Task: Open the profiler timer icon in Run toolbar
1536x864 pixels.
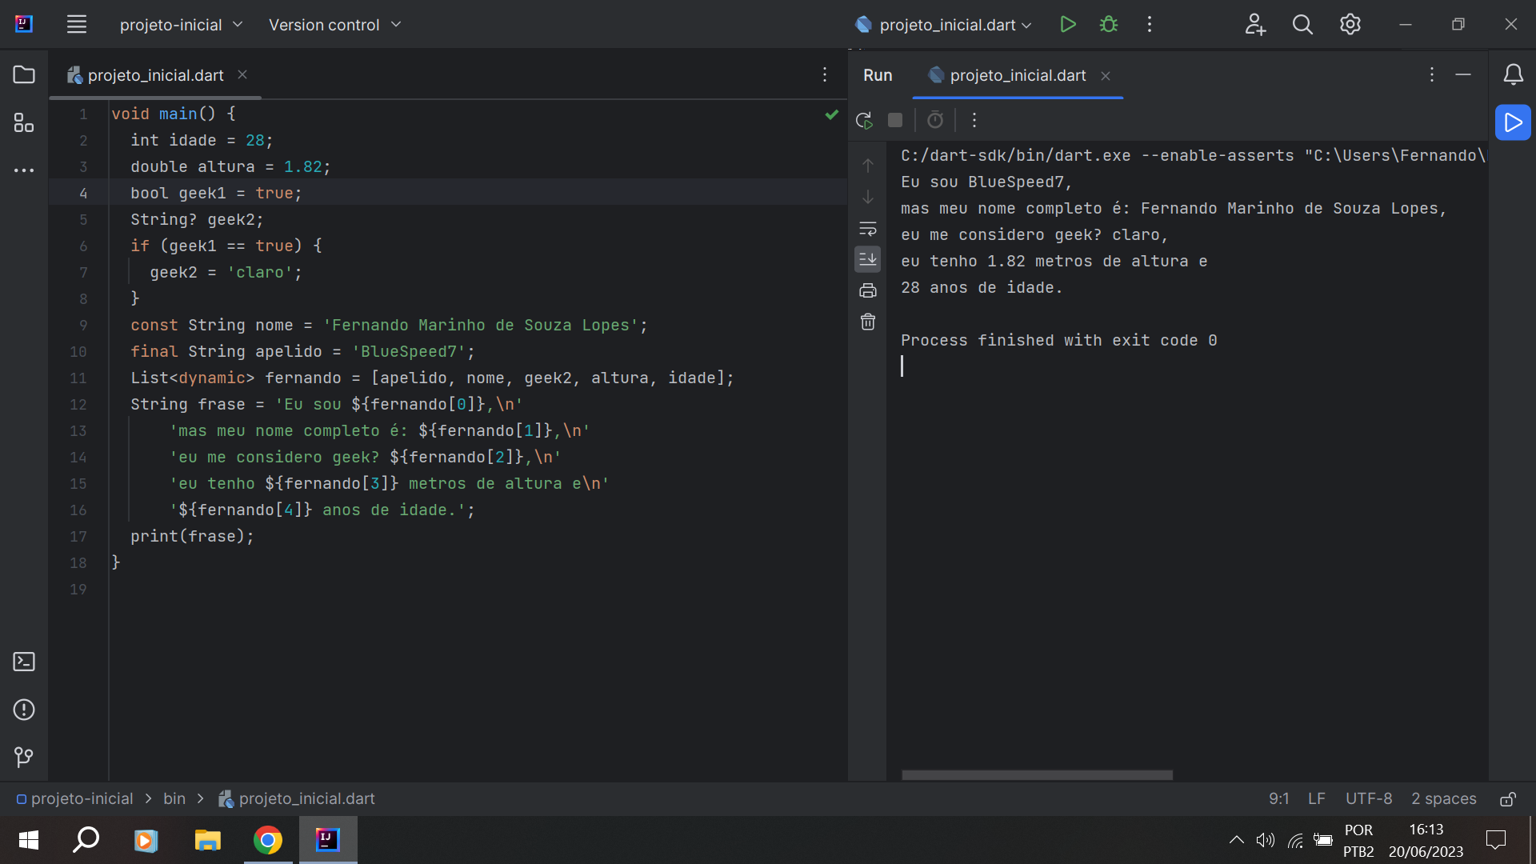Action: click(935, 120)
